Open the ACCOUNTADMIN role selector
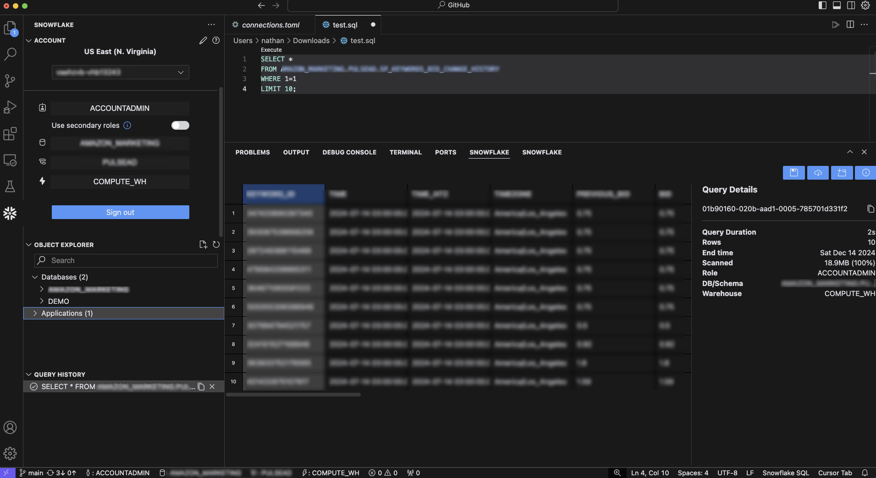The width and height of the screenshot is (876, 478). (120, 108)
